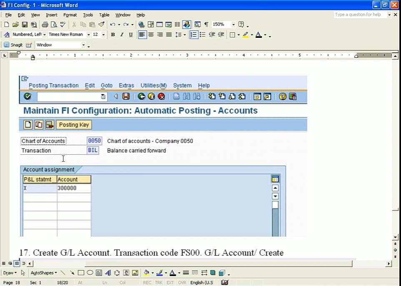Switch to Normal view button
401x286 pixels.
tap(4, 263)
